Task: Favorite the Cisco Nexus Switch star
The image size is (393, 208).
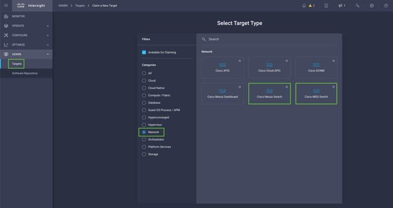Action: [287, 87]
